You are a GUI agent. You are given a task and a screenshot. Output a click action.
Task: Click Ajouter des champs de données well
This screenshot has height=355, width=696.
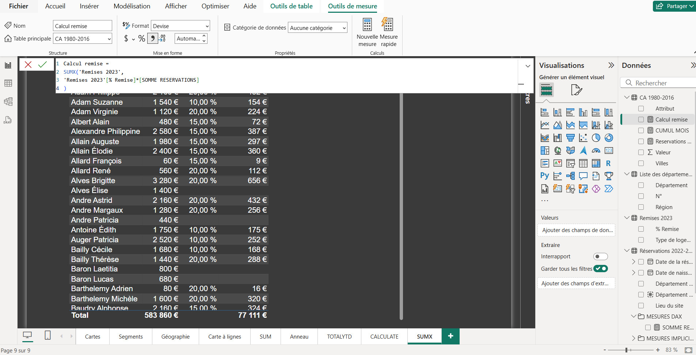pos(576,230)
